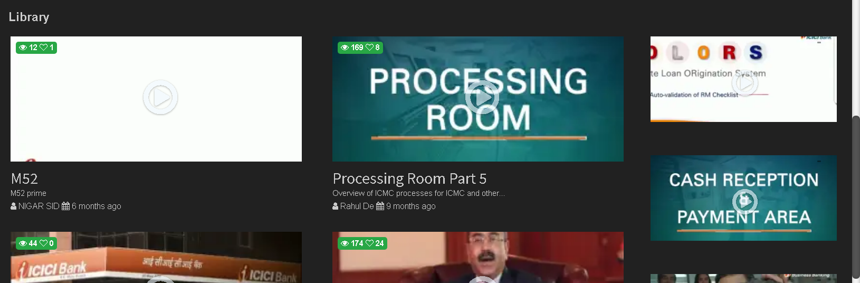
Task: Click the 6 months ago timestamp
Action: point(97,206)
